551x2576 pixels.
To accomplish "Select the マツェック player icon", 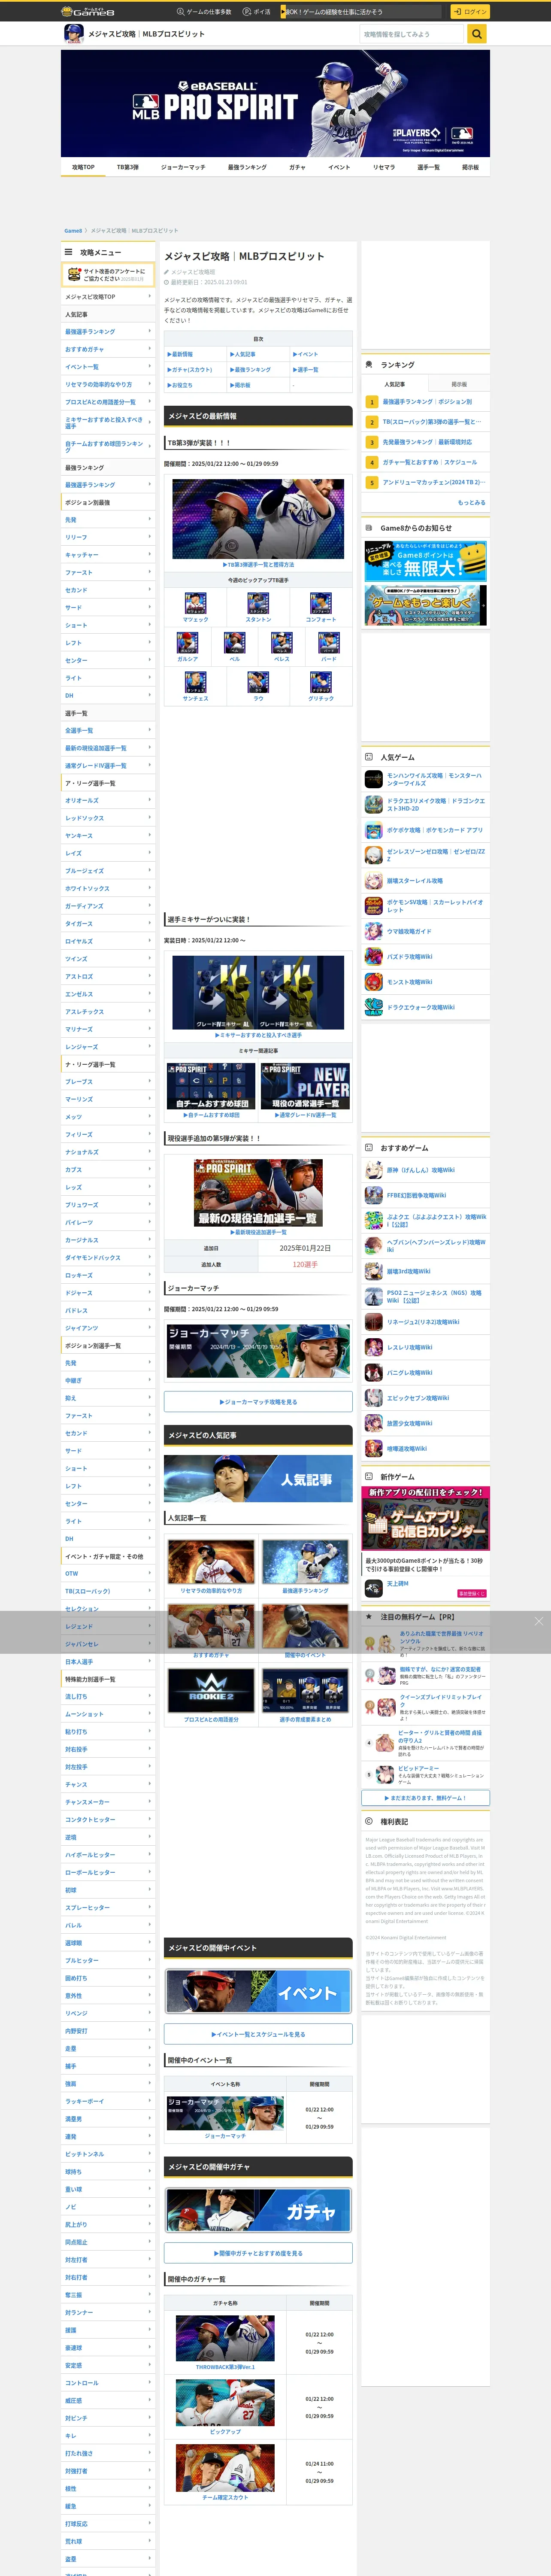I will coord(196,603).
